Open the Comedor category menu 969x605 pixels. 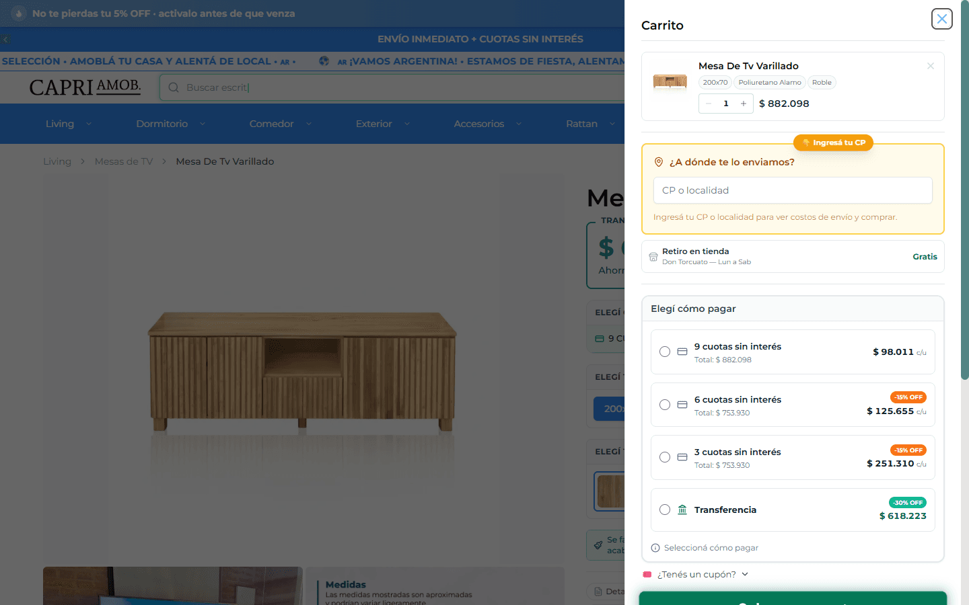(281, 124)
